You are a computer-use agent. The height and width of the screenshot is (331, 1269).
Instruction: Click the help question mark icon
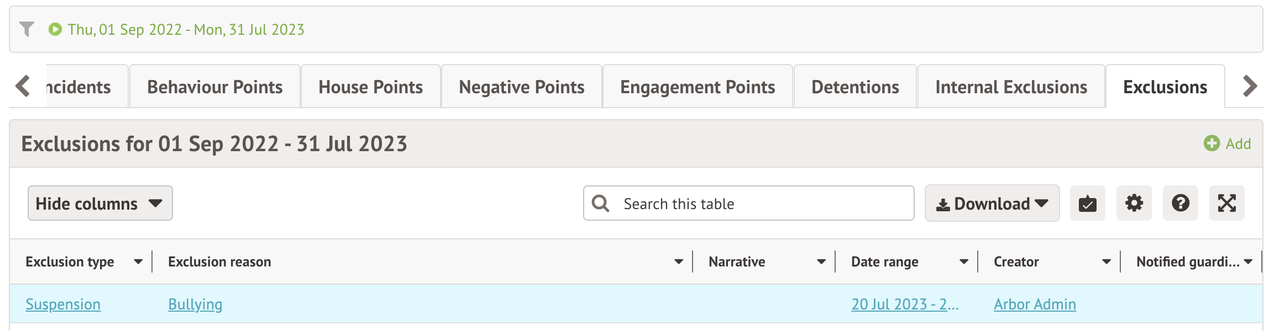tap(1180, 204)
